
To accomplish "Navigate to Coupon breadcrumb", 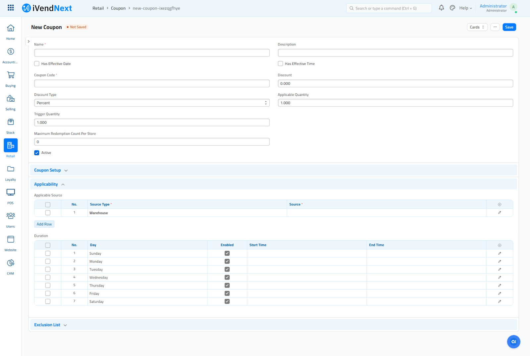I will coord(118,8).
